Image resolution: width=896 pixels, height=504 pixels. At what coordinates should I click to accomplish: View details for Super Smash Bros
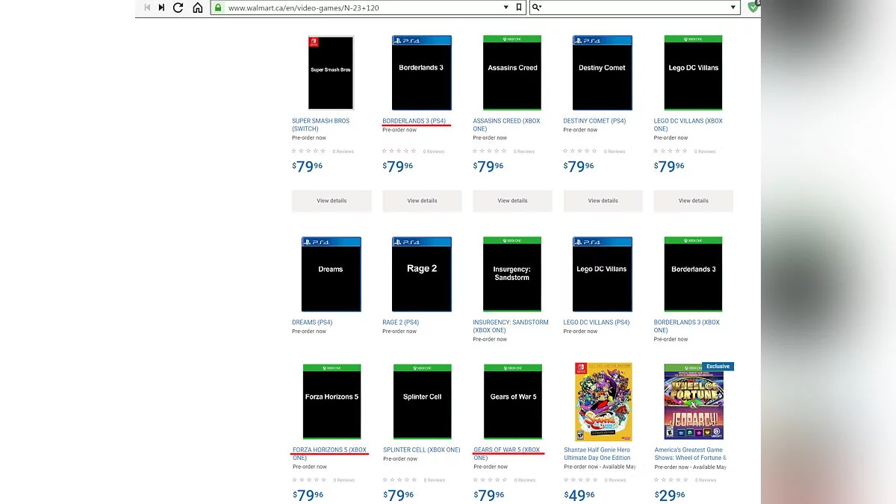click(x=332, y=201)
